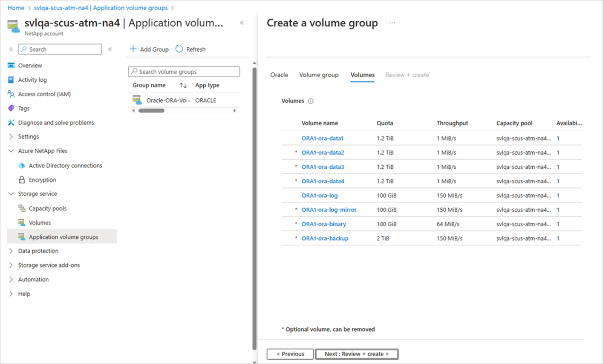Expand the Automation section
The height and width of the screenshot is (364, 603).
(x=11, y=279)
